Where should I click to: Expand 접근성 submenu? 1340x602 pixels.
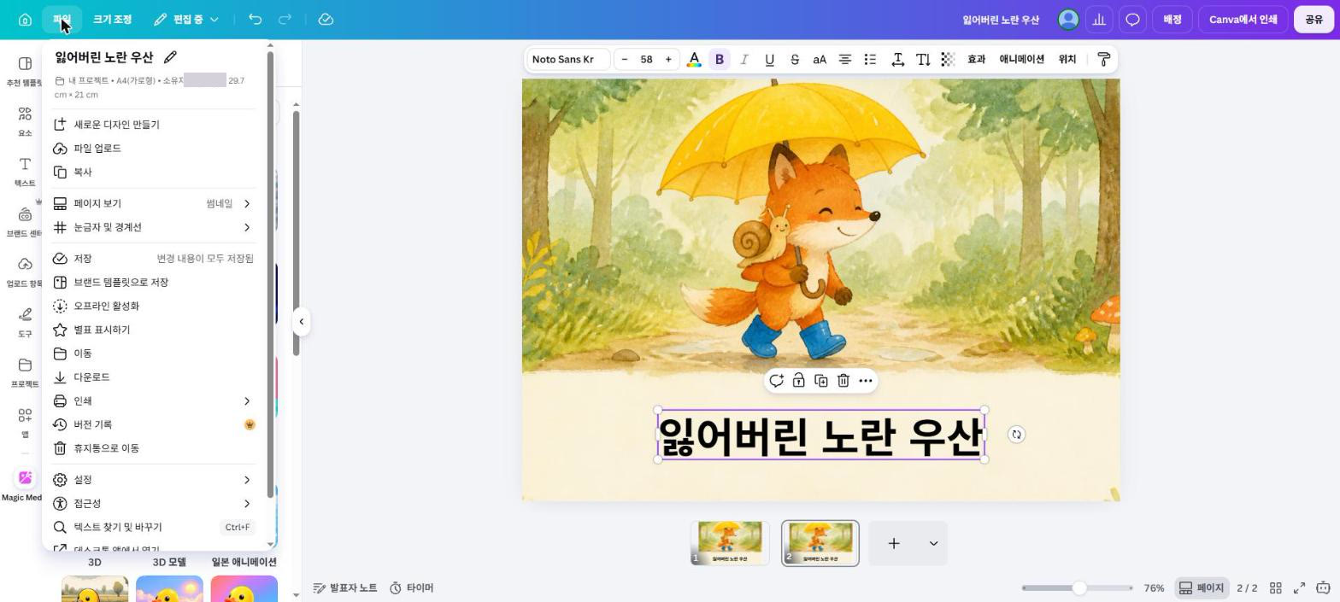click(x=154, y=504)
